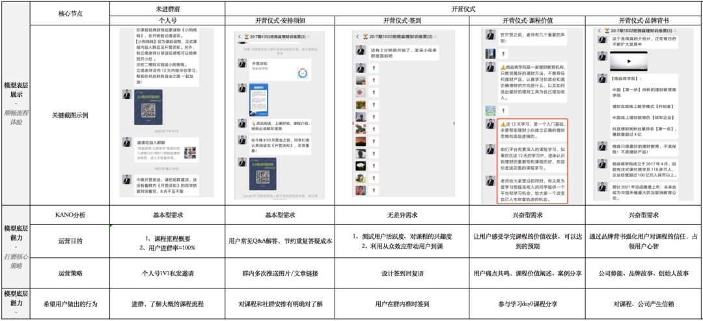Select the merged 开营仪式 header cell
The width and height of the screenshot is (703, 321).
point(463,9)
